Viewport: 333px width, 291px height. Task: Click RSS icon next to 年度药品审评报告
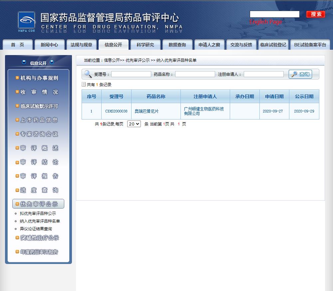coord(17,252)
